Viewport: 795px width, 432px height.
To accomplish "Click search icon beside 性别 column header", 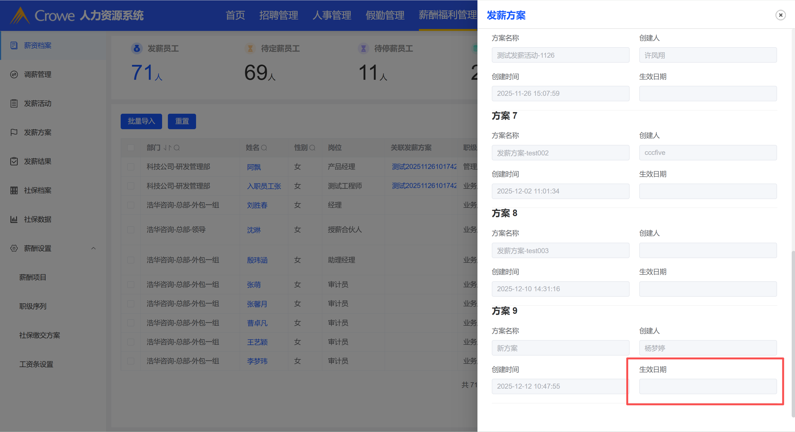I will tap(312, 148).
